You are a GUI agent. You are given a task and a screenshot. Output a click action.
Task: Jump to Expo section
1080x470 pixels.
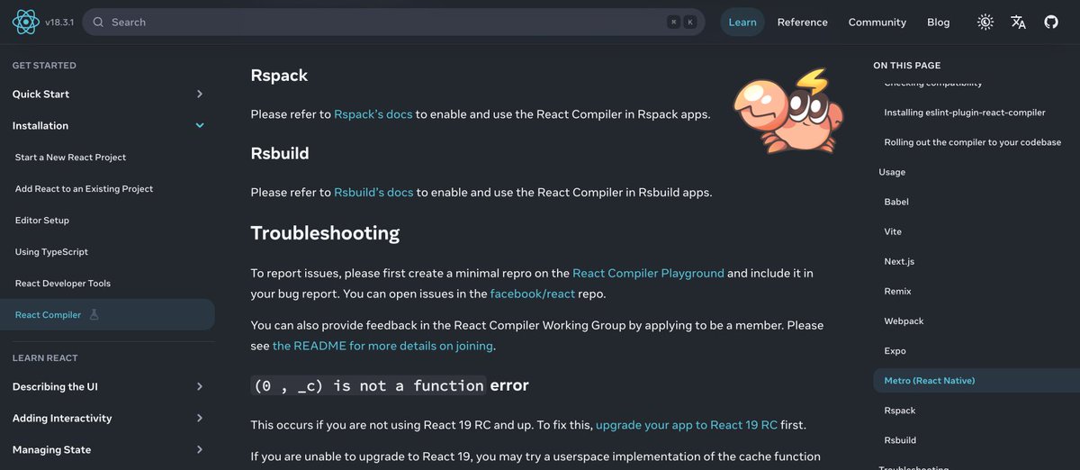pos(895,350)
